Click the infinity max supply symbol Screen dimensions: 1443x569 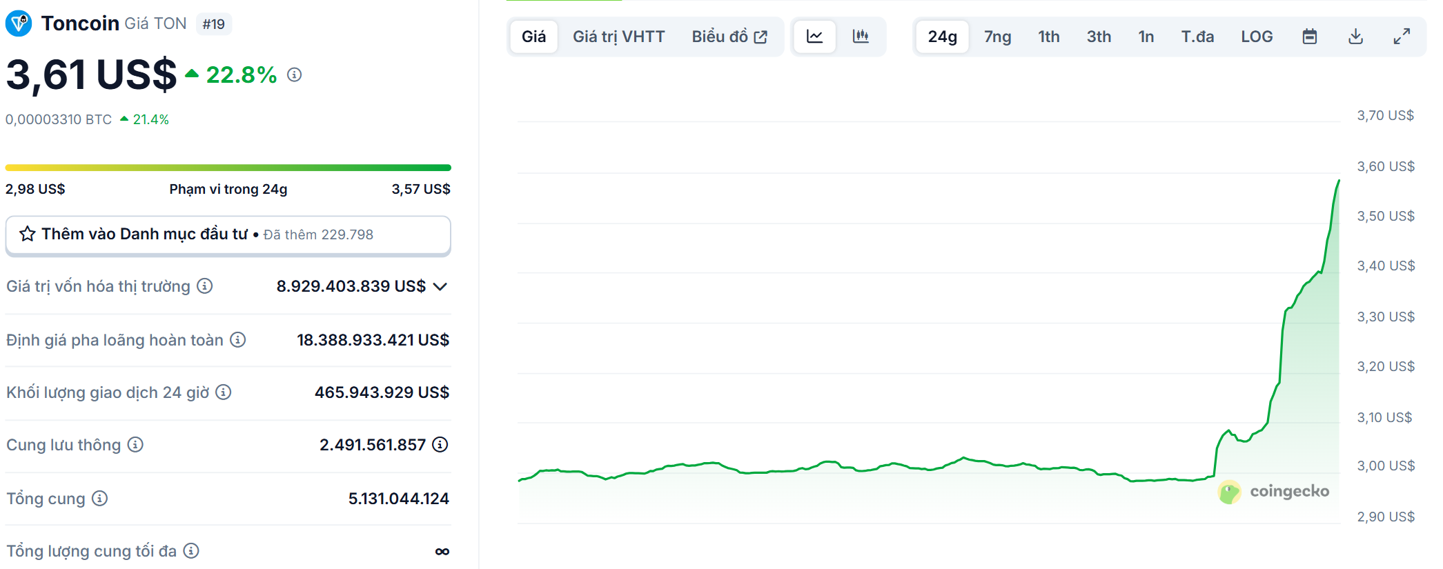442,551
